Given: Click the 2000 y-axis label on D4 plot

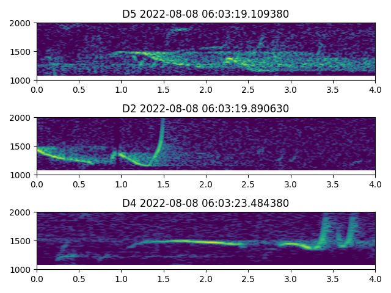Looking at the screenshot, I should tap(22, 212).
